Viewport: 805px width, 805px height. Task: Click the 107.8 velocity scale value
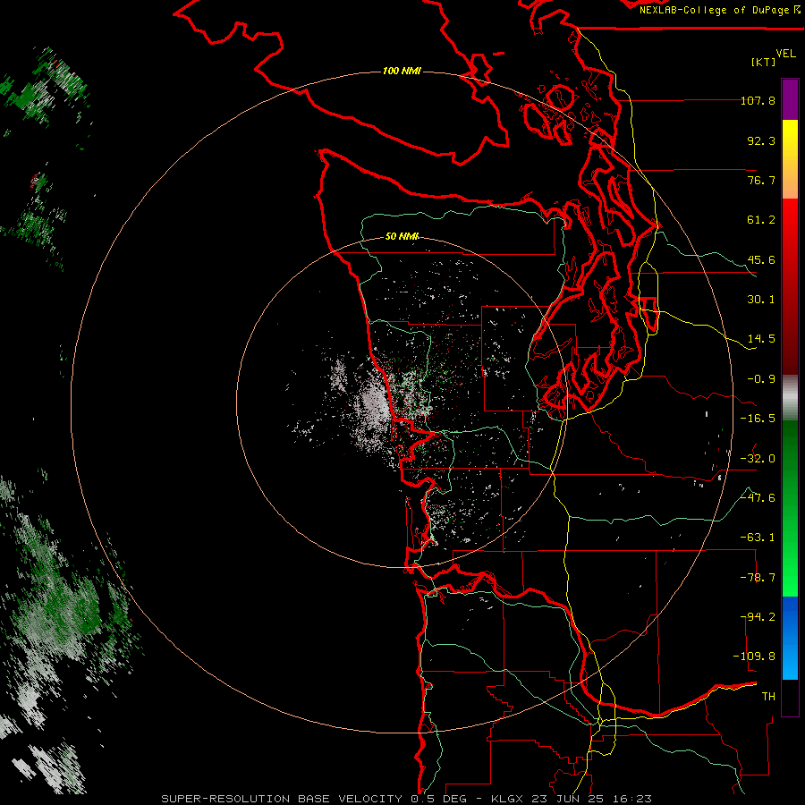pos(758,100)
